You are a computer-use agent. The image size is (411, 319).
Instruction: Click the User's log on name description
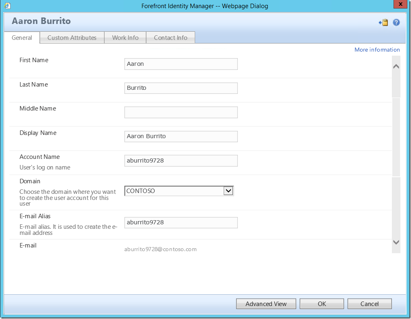point(45,167)
